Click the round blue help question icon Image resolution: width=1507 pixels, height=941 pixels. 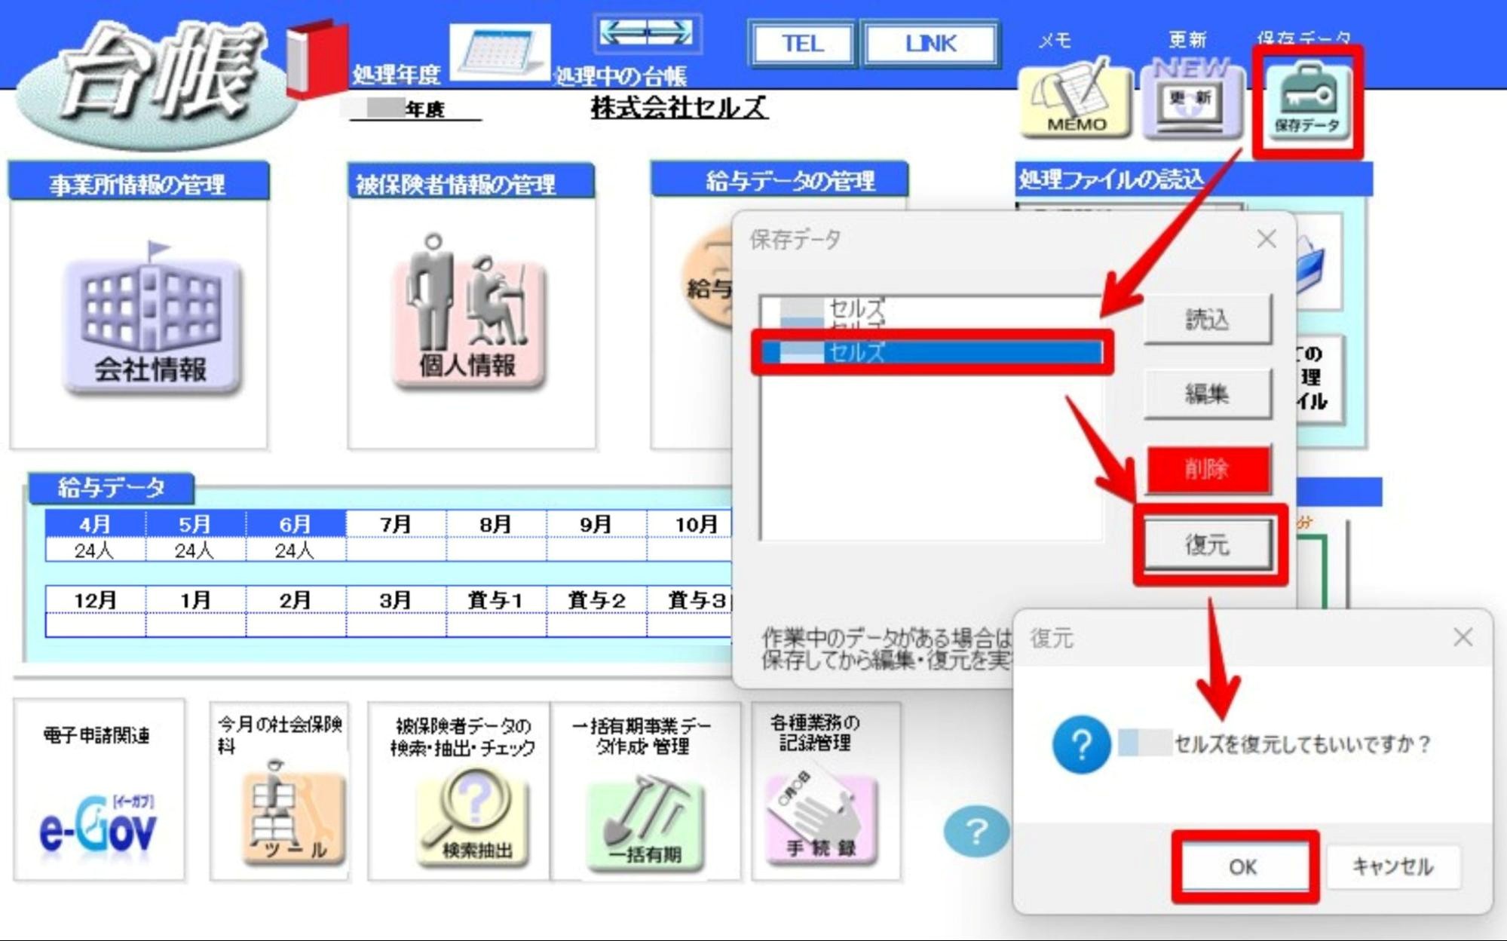pyautogui.click(x=976, y=832)
